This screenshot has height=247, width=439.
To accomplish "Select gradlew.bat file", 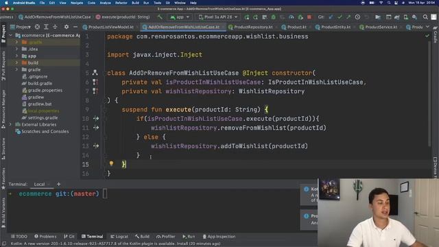I will (x=36, y=104).
